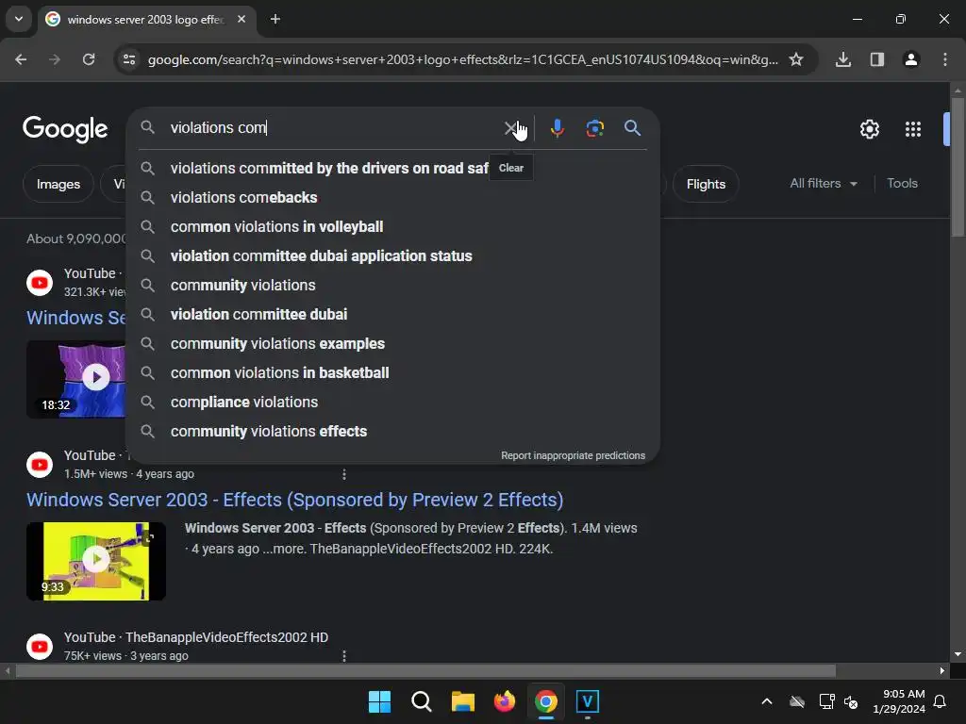The image size is (966, 724).
Task: Open 'Windows Server 2003 - Effects' result link
Action: tap(294, 500)
